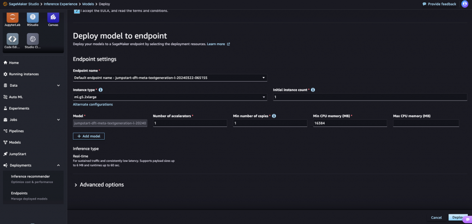
Task: Expand the Advanced options section
Action: point(99,184)
